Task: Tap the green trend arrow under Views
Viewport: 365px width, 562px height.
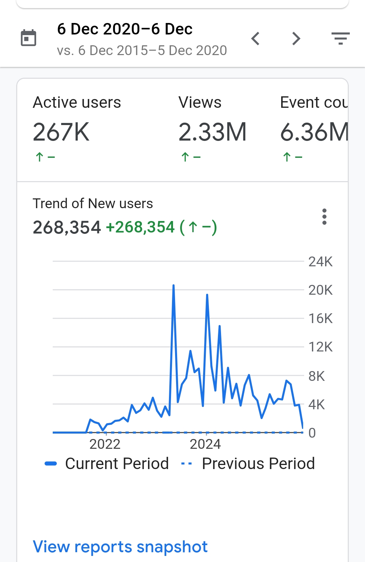Action: coord(185,157)
